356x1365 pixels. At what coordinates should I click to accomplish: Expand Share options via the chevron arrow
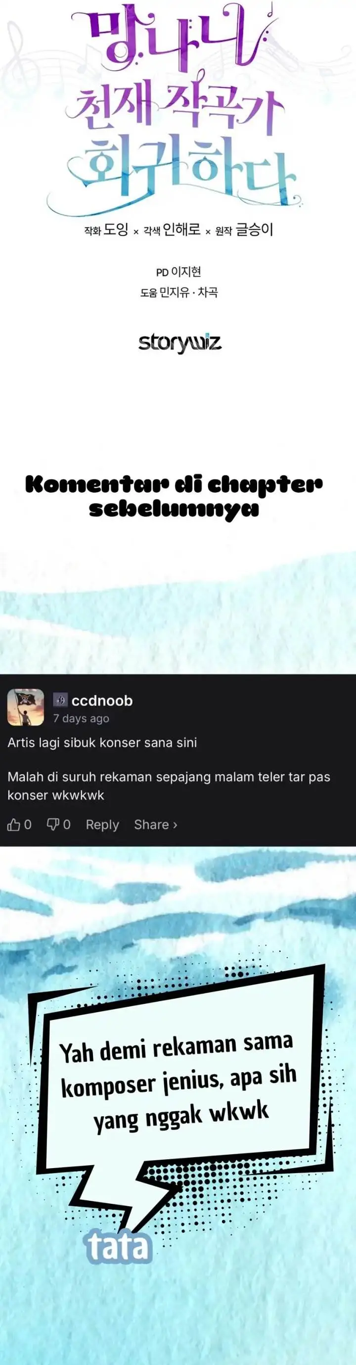176,825
